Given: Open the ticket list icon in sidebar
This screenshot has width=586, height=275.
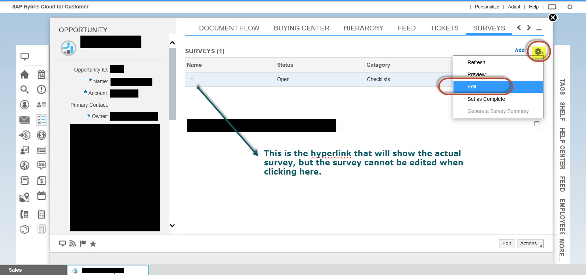Looking at the screenshot, I should coord(41,150).
